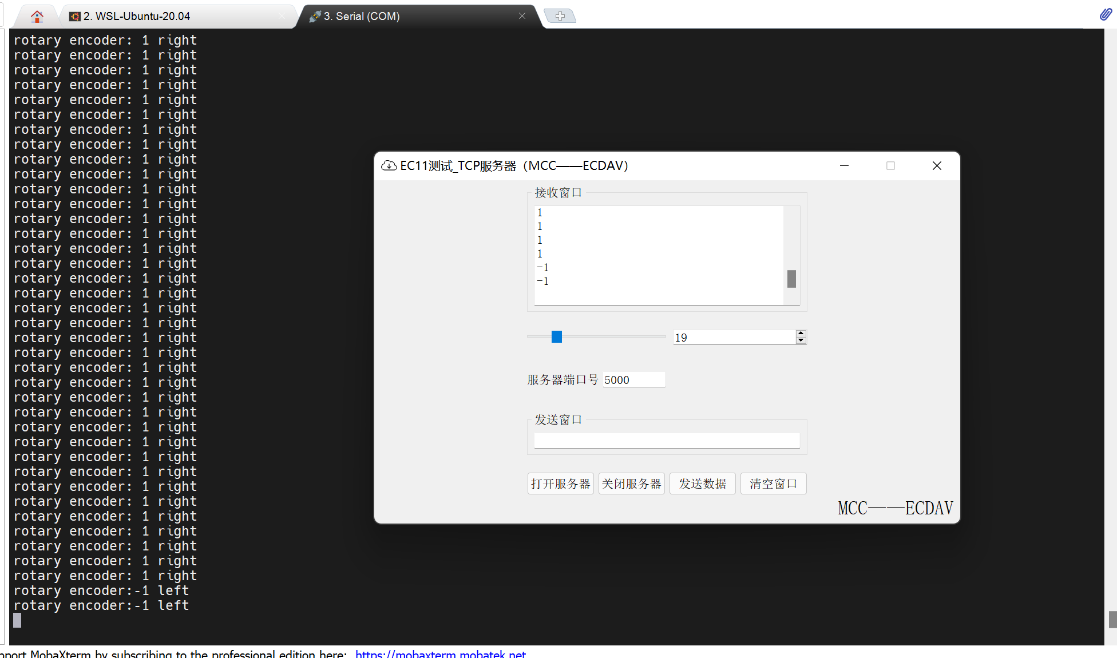1117x658 pixels.
Task: Open a new tab with the plus icon
Action: [560, 15]
